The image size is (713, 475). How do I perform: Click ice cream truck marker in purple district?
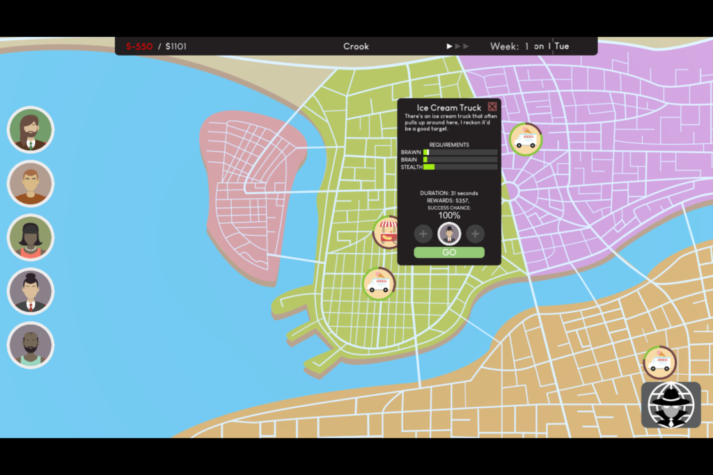(x=525, y=140)
